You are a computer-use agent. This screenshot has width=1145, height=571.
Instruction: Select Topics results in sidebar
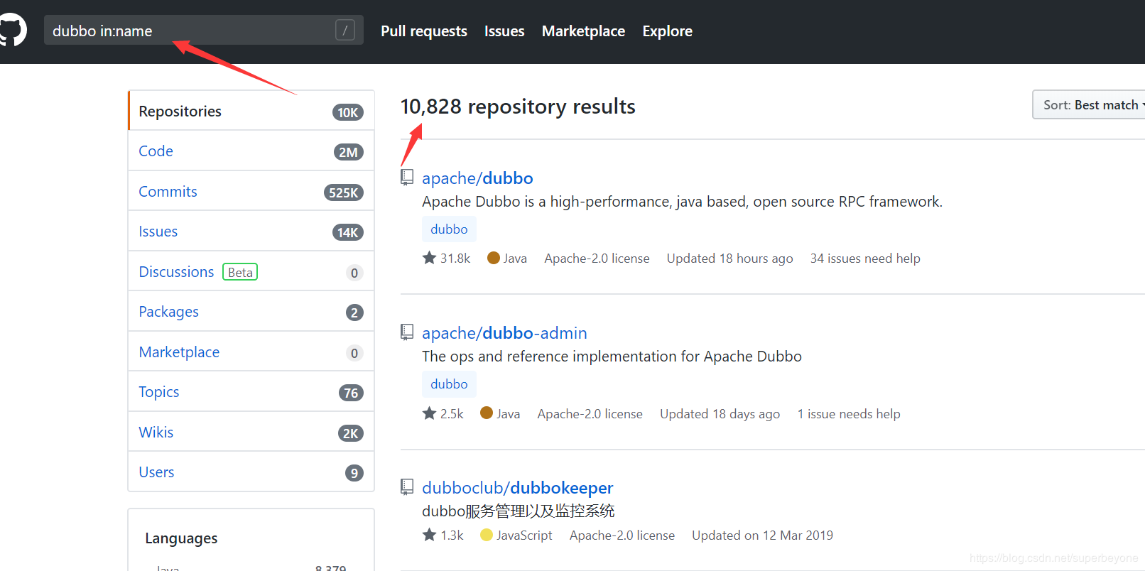pos(251,392)
